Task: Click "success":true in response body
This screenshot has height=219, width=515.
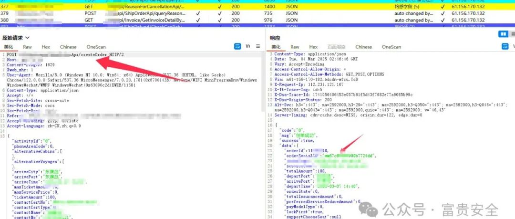Action: point(296,140)
